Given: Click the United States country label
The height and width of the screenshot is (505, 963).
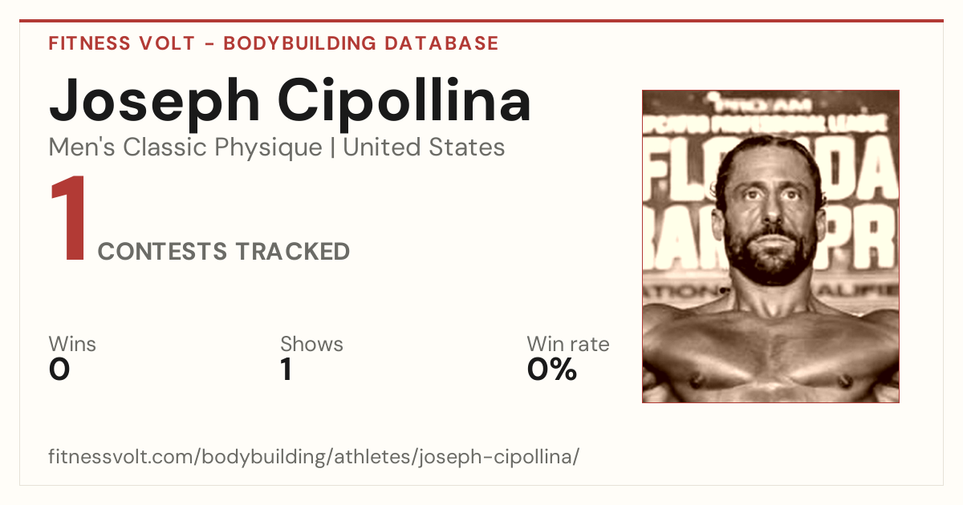Looking at the screenshot, I should (x=424, y=147).
